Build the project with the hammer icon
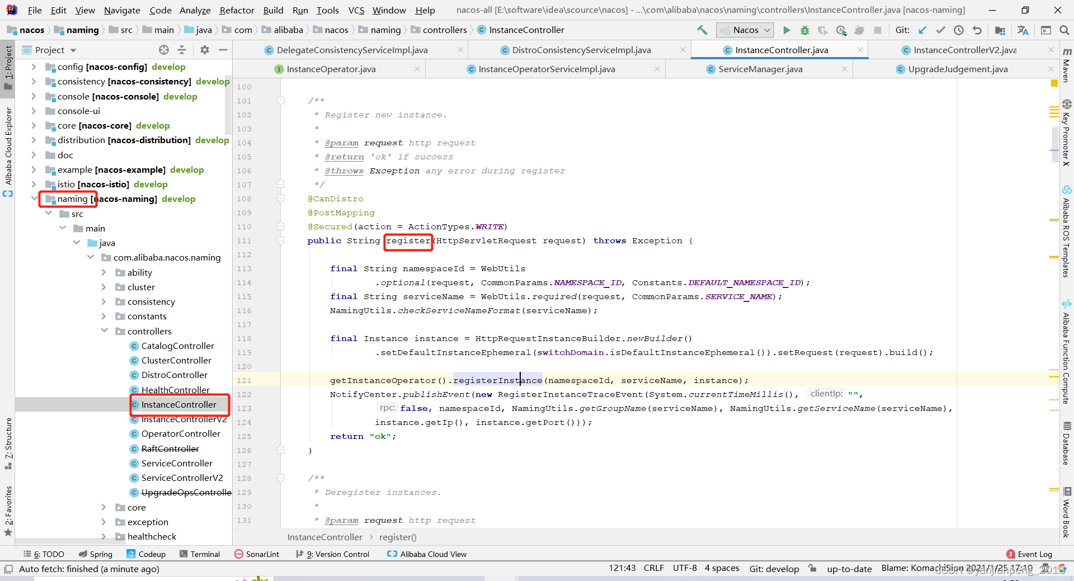The image size is (1074, 581). click(x=702, y=30)
